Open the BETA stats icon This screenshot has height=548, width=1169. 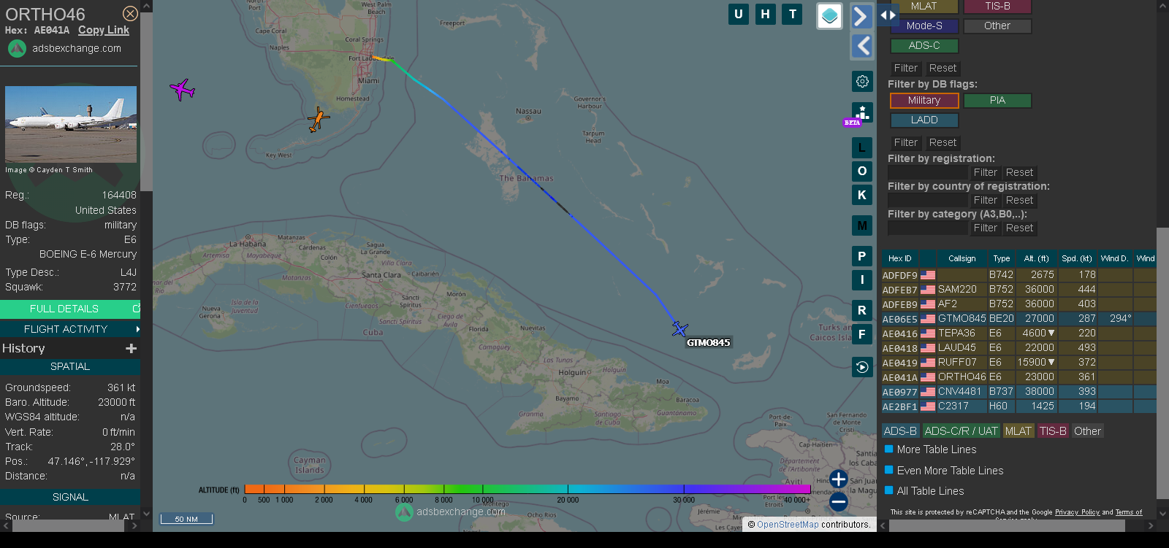(862, 113)
